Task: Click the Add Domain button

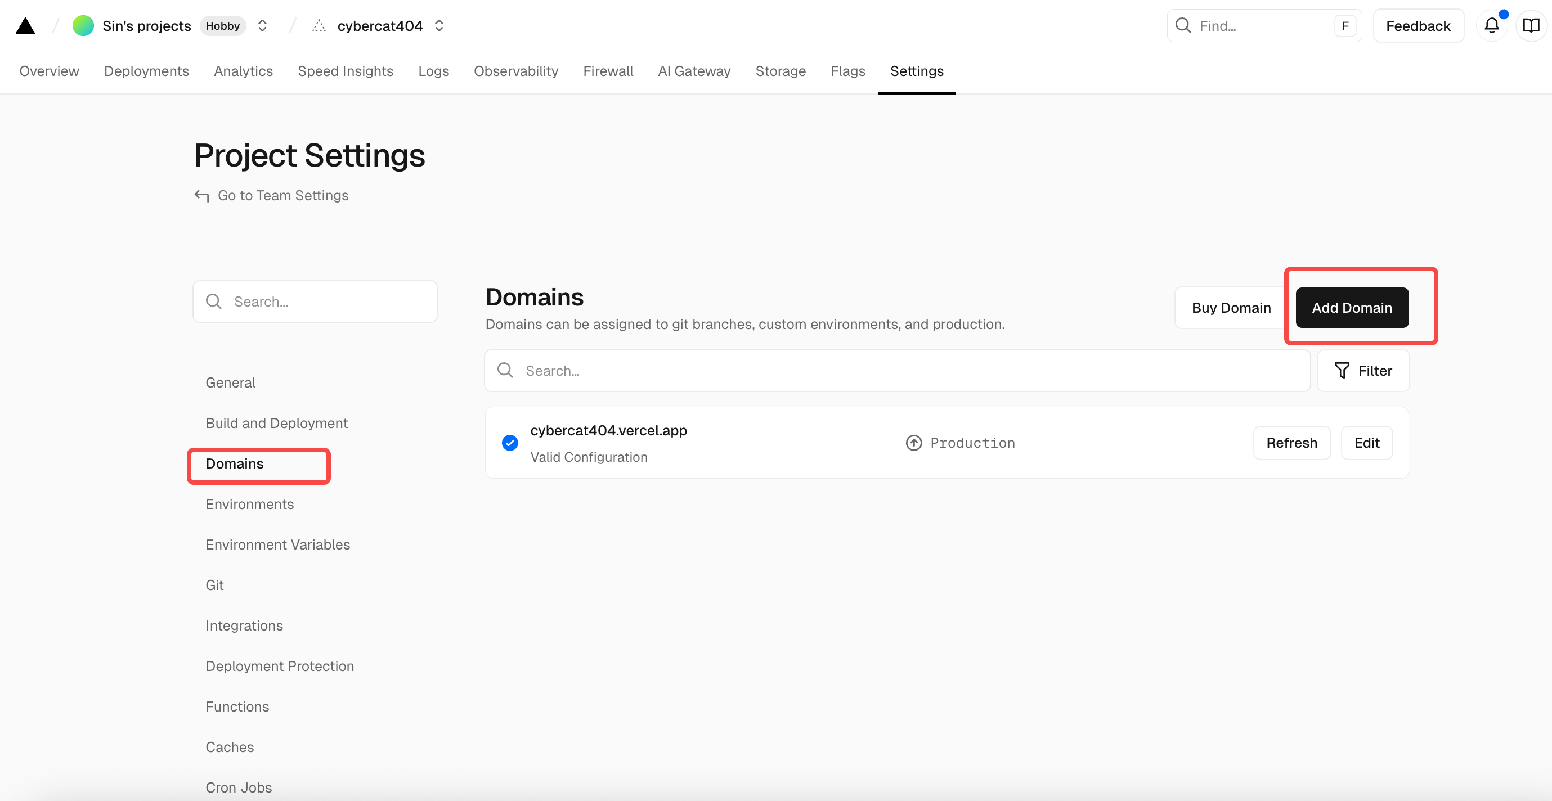Action: pyautogui.click(x=1352, y=308)
